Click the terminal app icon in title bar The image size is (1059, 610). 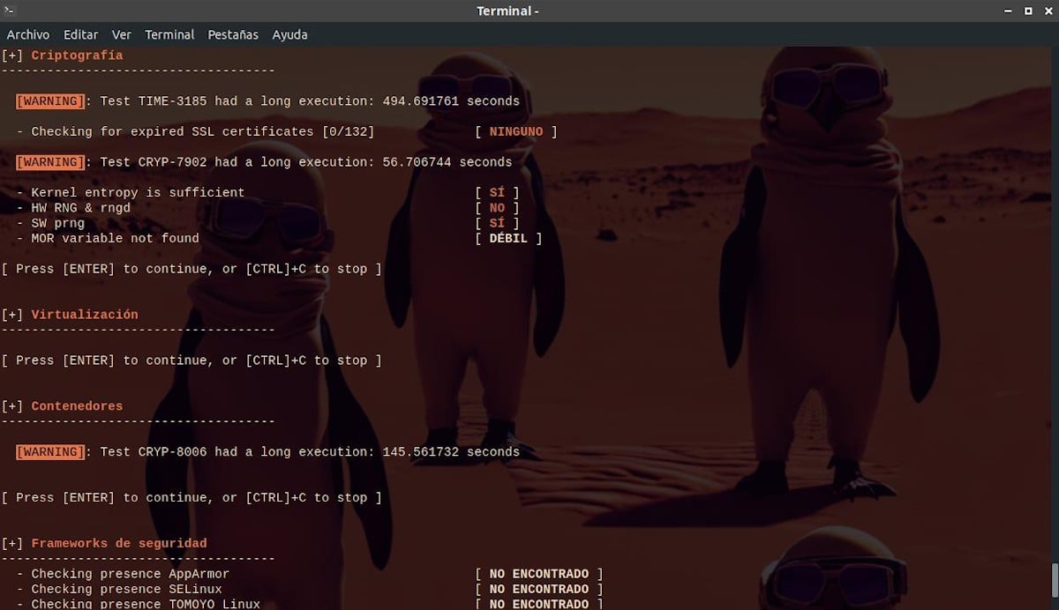[10, 11]
